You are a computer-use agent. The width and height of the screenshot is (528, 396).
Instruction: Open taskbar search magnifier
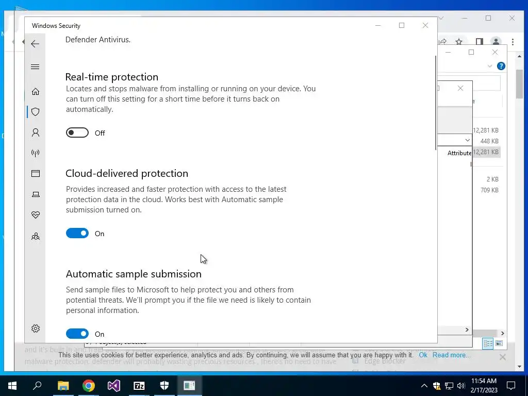37,386
